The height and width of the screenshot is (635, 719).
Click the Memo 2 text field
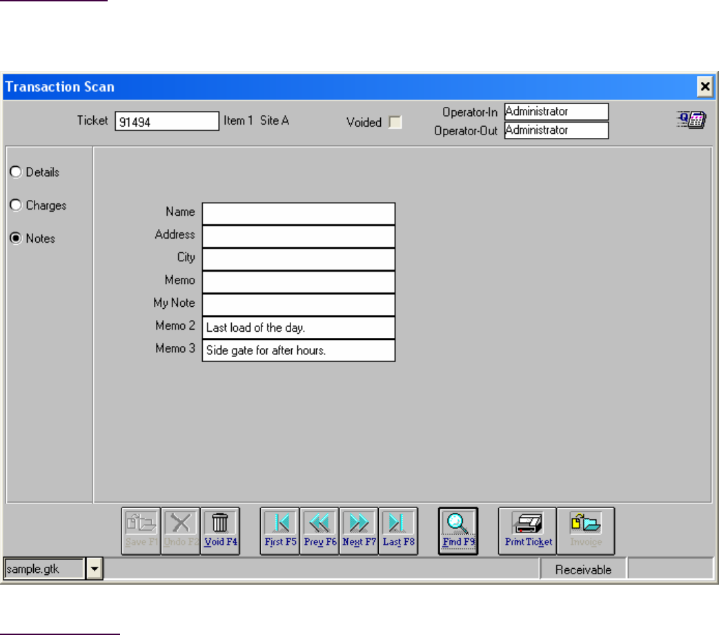coord(298,327)
